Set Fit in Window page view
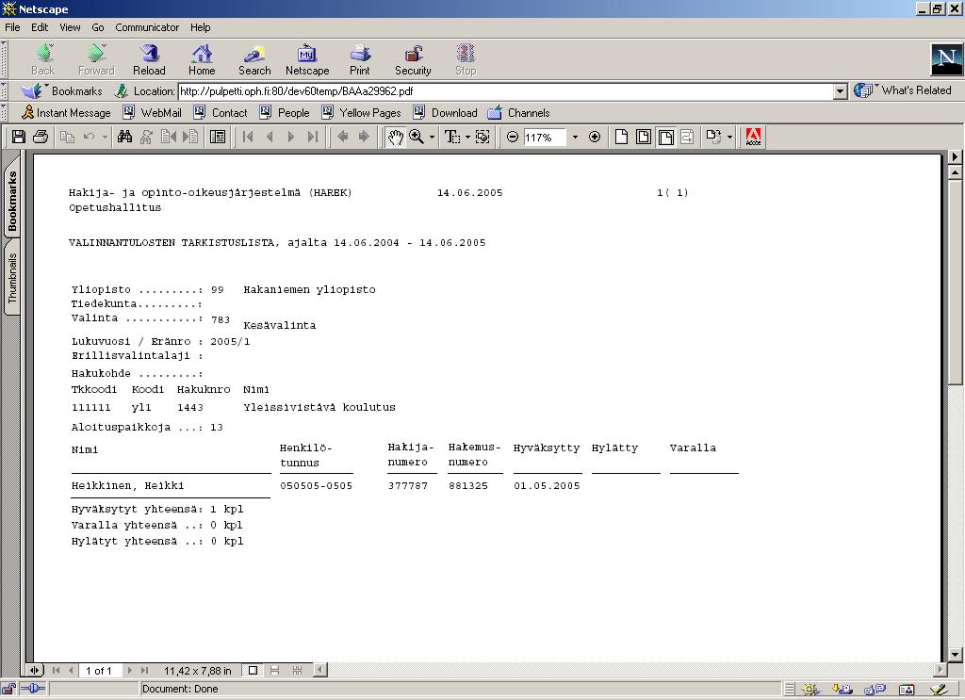Image resolution: width=965 pixels, height=700 pixels. pyautogui.click(x=644, y=137)
